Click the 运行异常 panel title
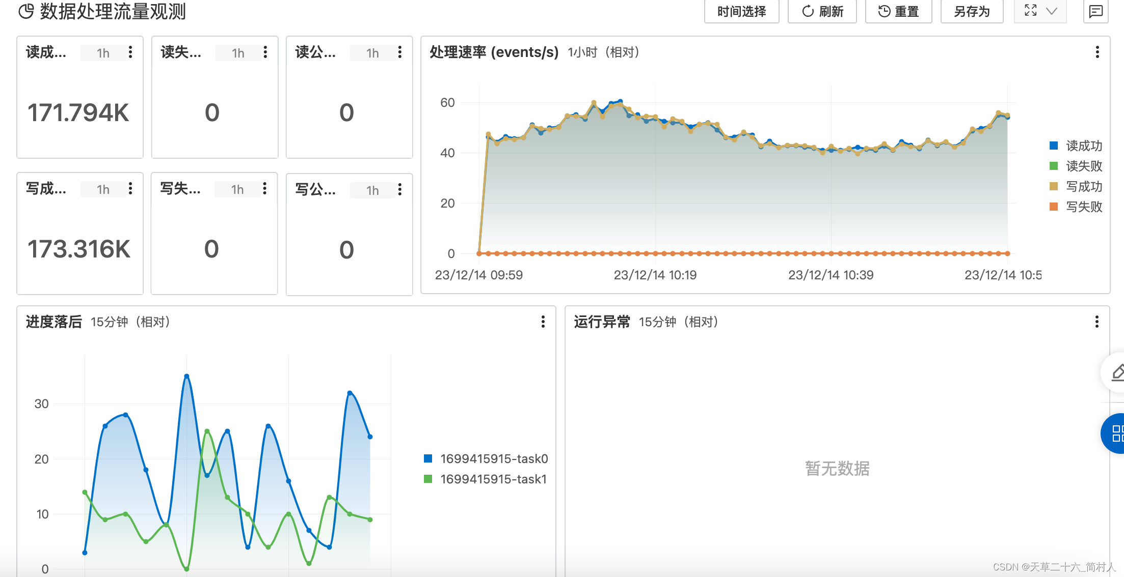 (602, 322)
